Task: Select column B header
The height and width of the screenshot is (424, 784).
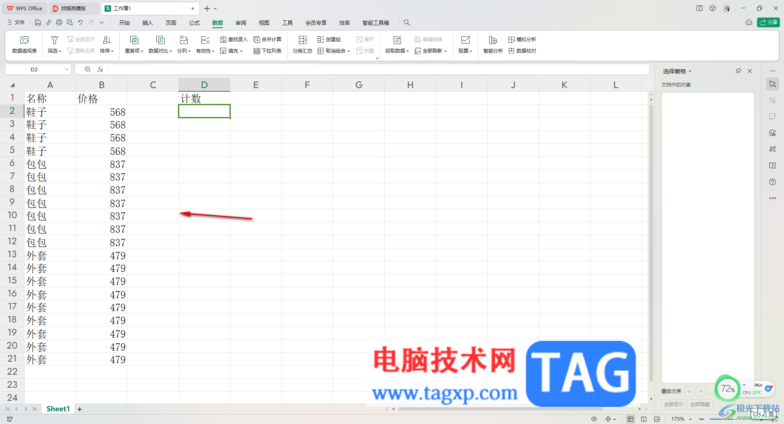Action: point(102,85)
